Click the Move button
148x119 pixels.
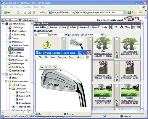[x=64, y=27]
